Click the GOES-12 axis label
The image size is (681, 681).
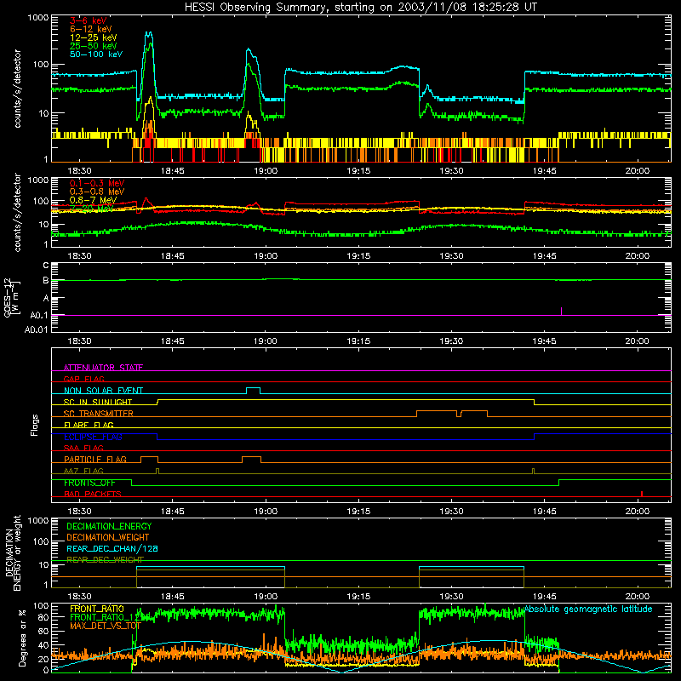click(11, 297)
